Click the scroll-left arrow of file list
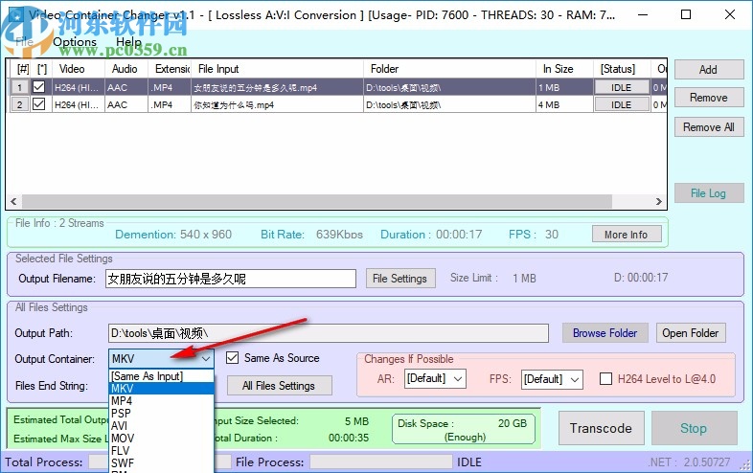The image size is (753, 473). (14, 201)
